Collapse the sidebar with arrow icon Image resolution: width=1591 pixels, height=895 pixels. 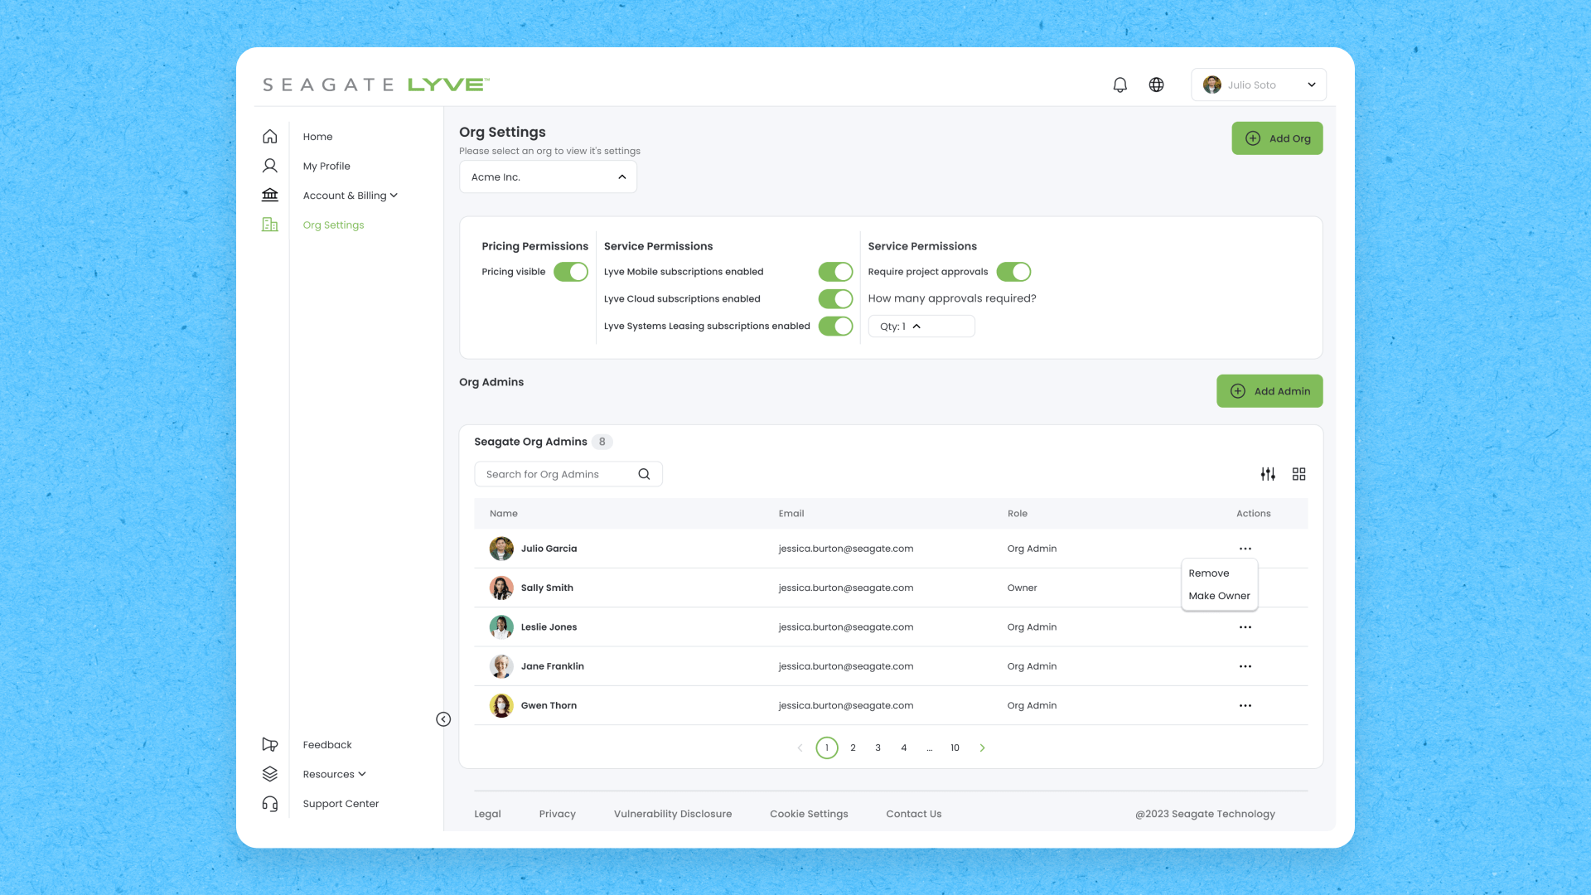[x=443, y=719]
